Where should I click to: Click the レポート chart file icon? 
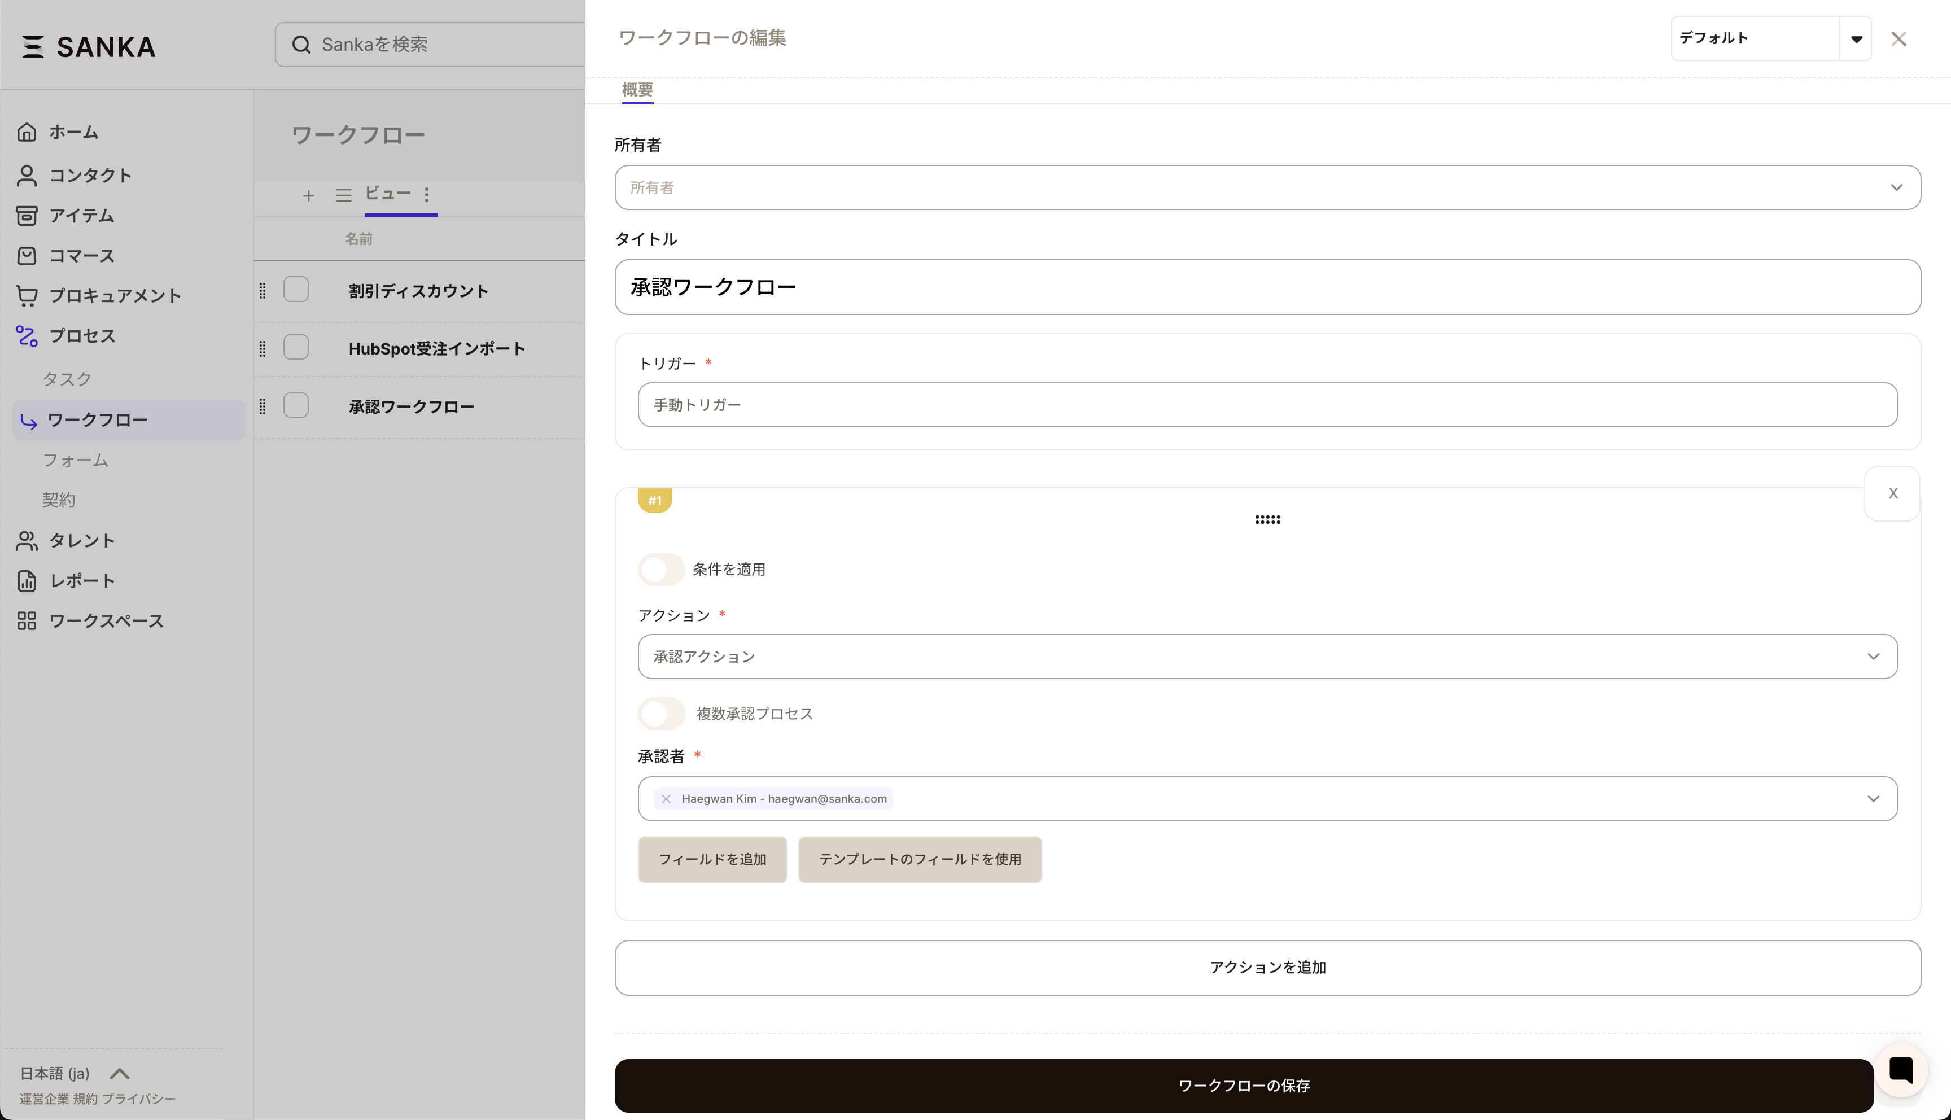27,581
